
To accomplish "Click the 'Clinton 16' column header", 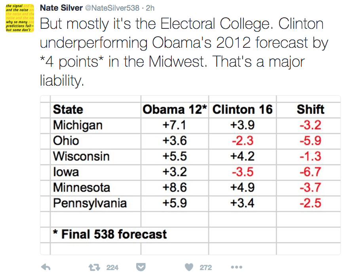I will tap(242, 109).
